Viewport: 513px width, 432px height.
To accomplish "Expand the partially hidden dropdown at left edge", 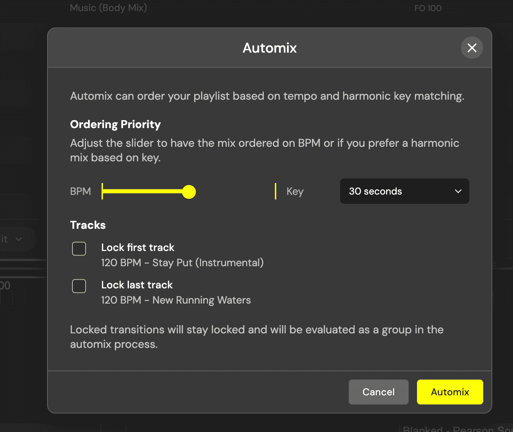I will coord(14,239).
